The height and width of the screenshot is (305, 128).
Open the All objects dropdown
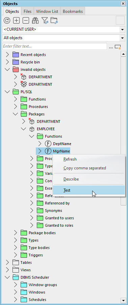pyautogui.click(x=122, y=38)
